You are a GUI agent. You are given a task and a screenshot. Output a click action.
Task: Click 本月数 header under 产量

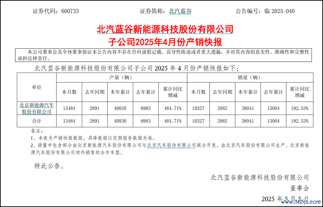point(69,92)
